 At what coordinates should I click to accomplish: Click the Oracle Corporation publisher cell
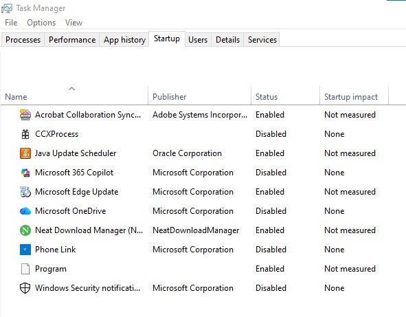tap(187, 153)
